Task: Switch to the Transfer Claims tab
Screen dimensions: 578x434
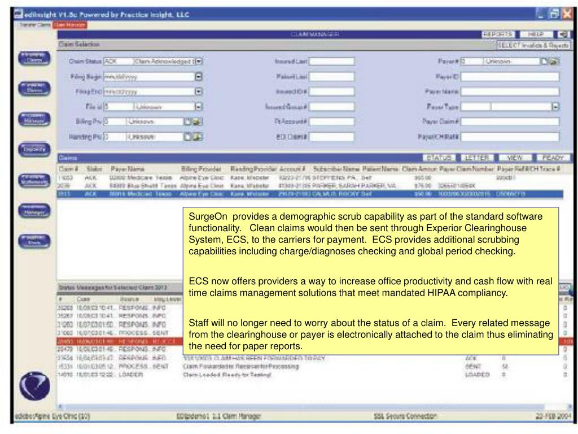Action: click(x=35, y=25)
